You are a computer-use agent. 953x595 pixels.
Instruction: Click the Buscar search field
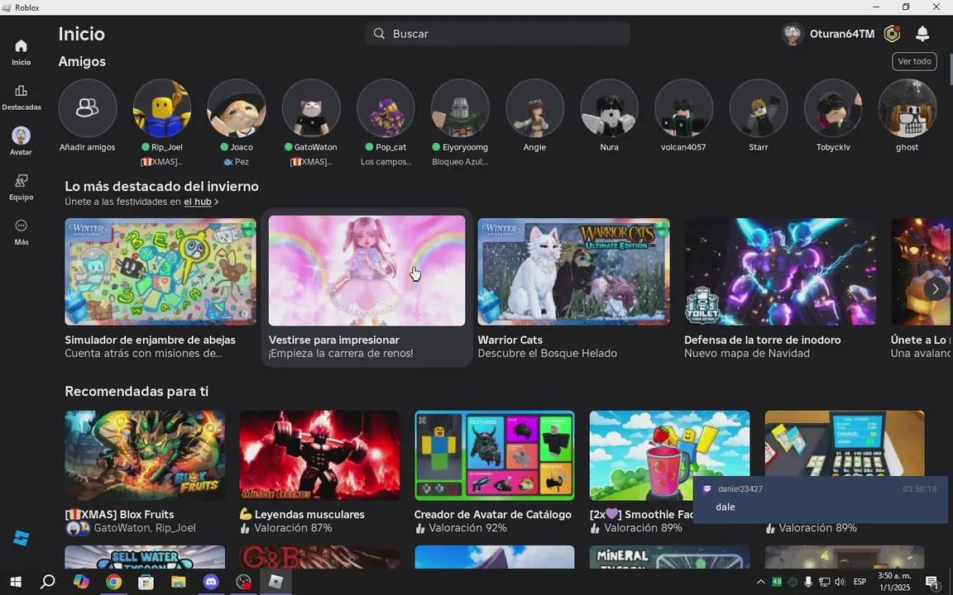[x=498, y=34]
